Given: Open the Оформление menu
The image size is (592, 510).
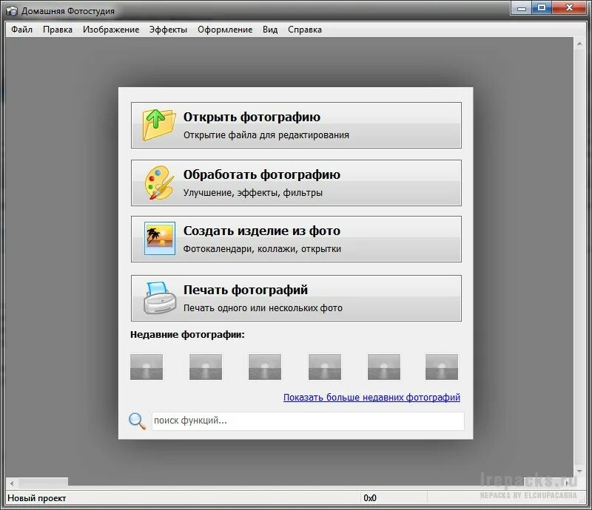Looking at the screenshot, I should click(x=225, y=30).
